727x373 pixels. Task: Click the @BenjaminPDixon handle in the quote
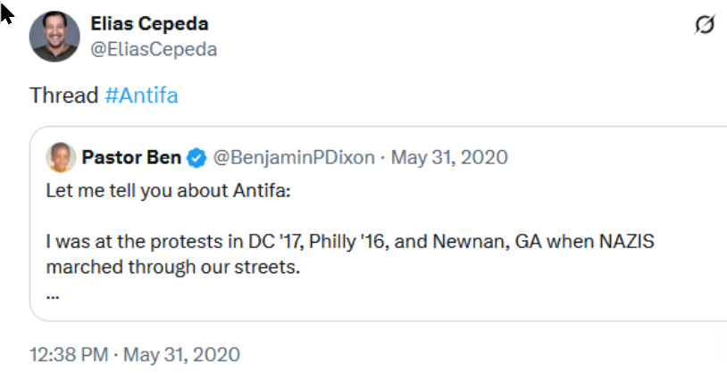coord(296,158)
